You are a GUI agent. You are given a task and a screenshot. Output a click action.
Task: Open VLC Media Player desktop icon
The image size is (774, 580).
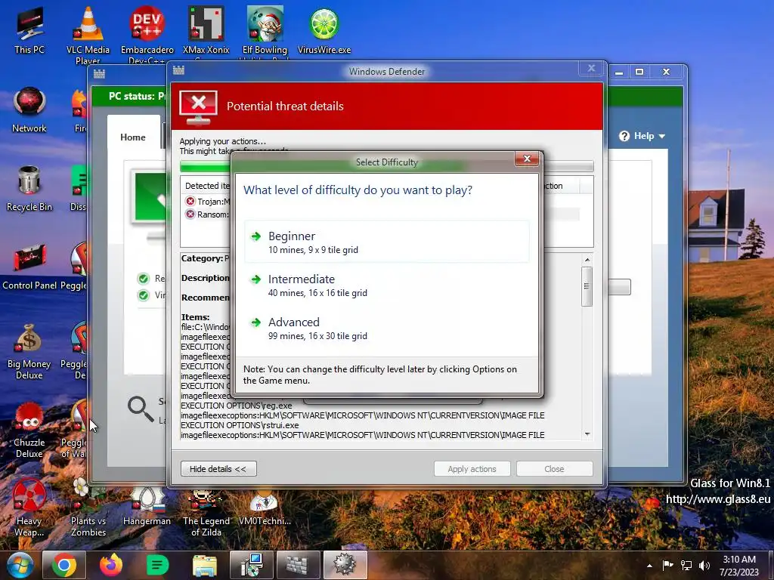(x=88, y=35)
